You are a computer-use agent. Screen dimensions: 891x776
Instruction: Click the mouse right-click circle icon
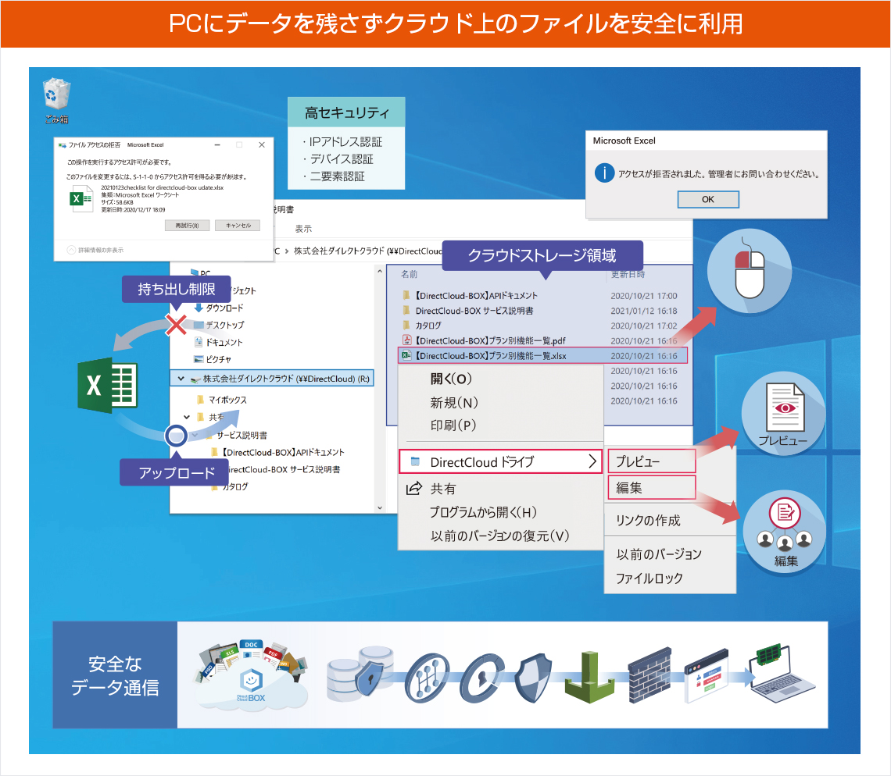[x=750, y=271]
